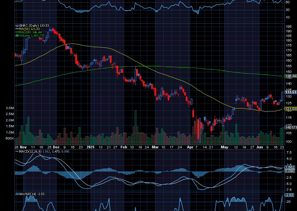Click the yellow 121.03 MA price tag
Image resolution: width=297 pixels, height=211 pixels.
tap(290, 108)
